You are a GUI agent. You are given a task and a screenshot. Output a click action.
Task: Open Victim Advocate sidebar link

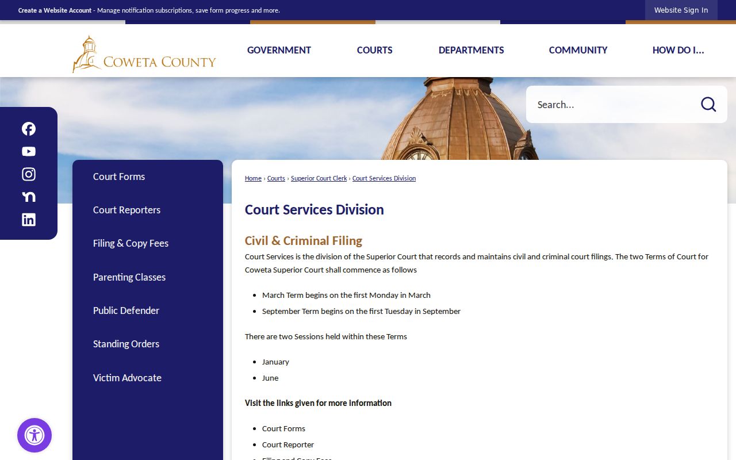click(x=148, y=378)
